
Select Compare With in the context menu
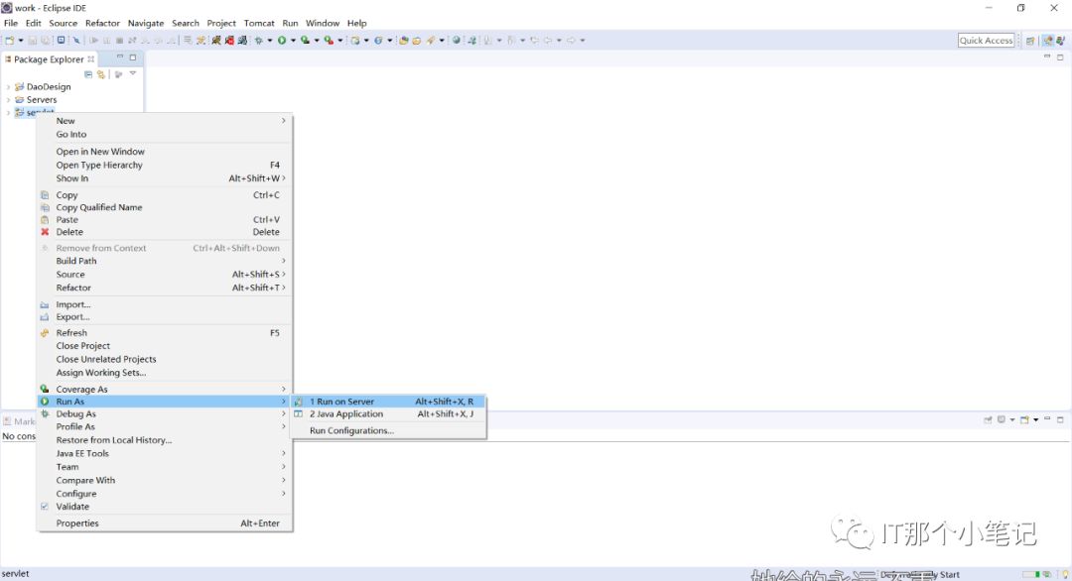point(164,481)
